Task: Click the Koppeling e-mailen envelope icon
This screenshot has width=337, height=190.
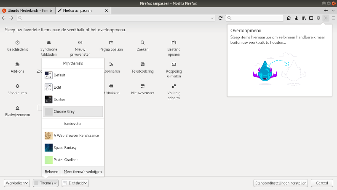Action: pyautogui.click(x=174, y=64)
